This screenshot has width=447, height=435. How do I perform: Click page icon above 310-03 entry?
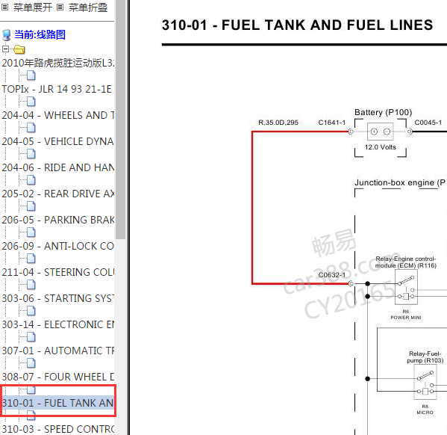pyautogui.click(x=31, y=416)
